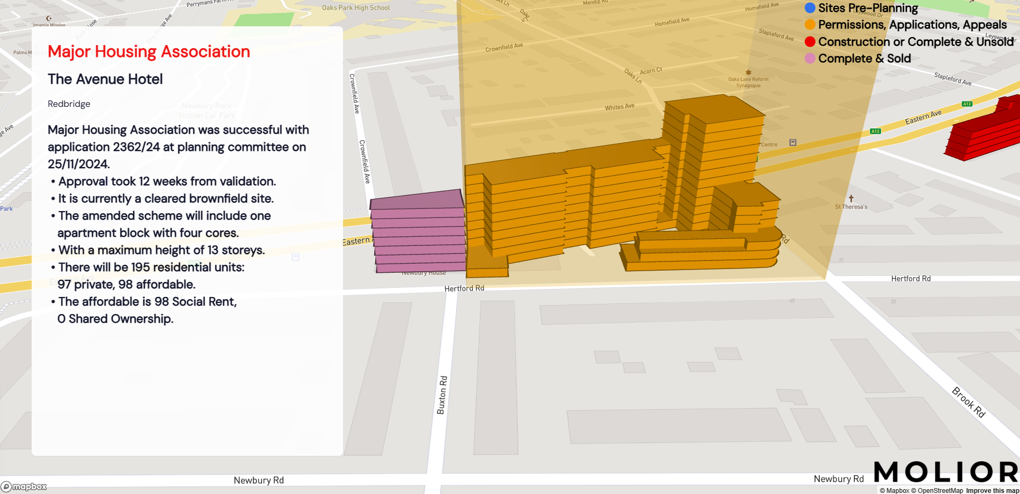Screen dimensions: 1020x494
Task: Select the Complete & Sold legend label
Action: pos(864,59)
